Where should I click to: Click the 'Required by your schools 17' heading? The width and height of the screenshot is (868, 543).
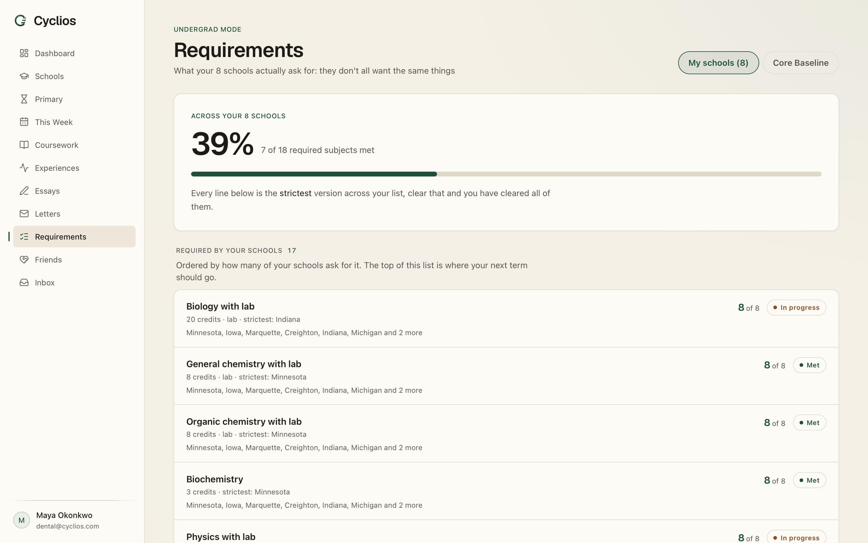pos(236,250)
